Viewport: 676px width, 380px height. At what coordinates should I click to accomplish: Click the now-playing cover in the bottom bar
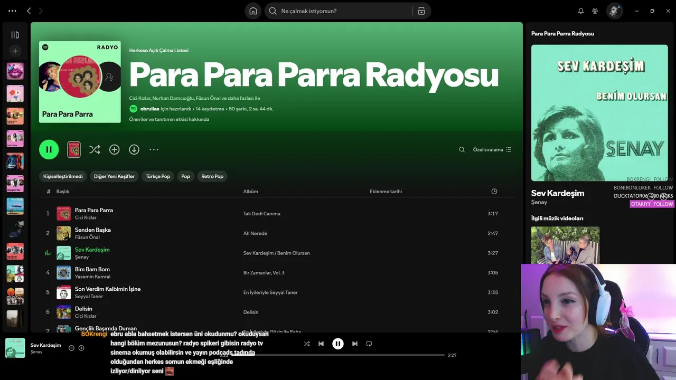coord(15,348)
